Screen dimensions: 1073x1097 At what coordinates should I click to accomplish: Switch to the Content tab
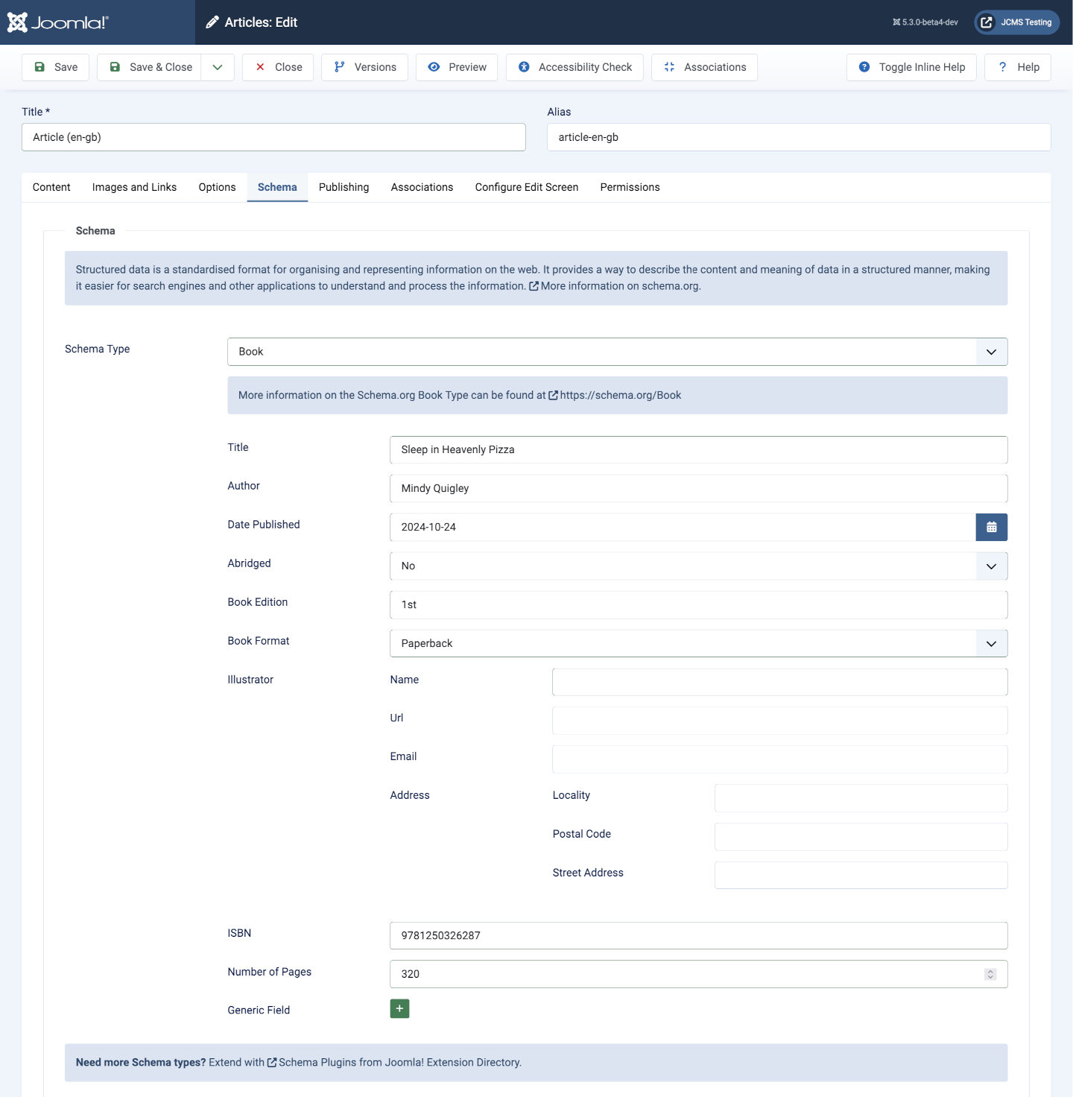click(51, 187)
